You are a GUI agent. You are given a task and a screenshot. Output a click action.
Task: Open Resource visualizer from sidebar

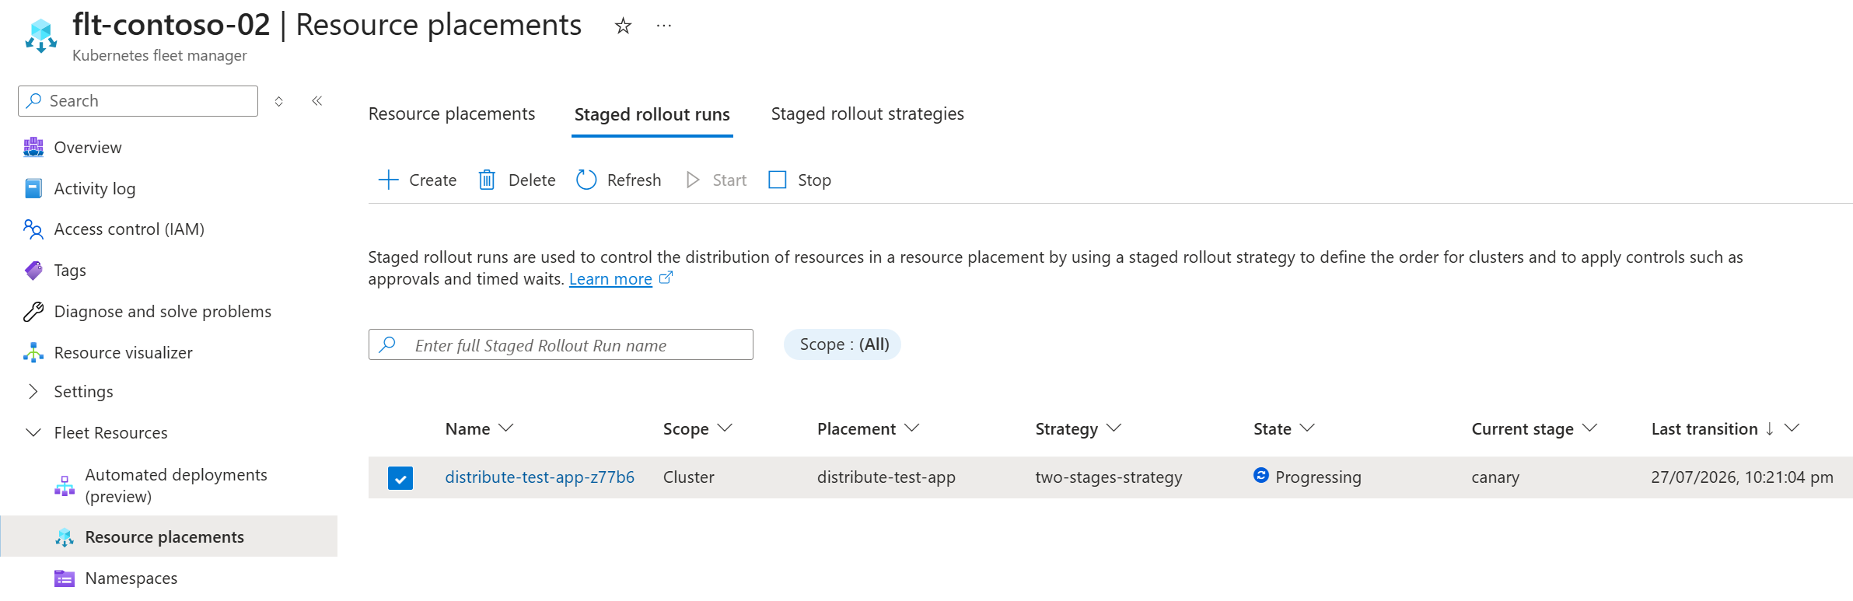(x=123, y=352)
